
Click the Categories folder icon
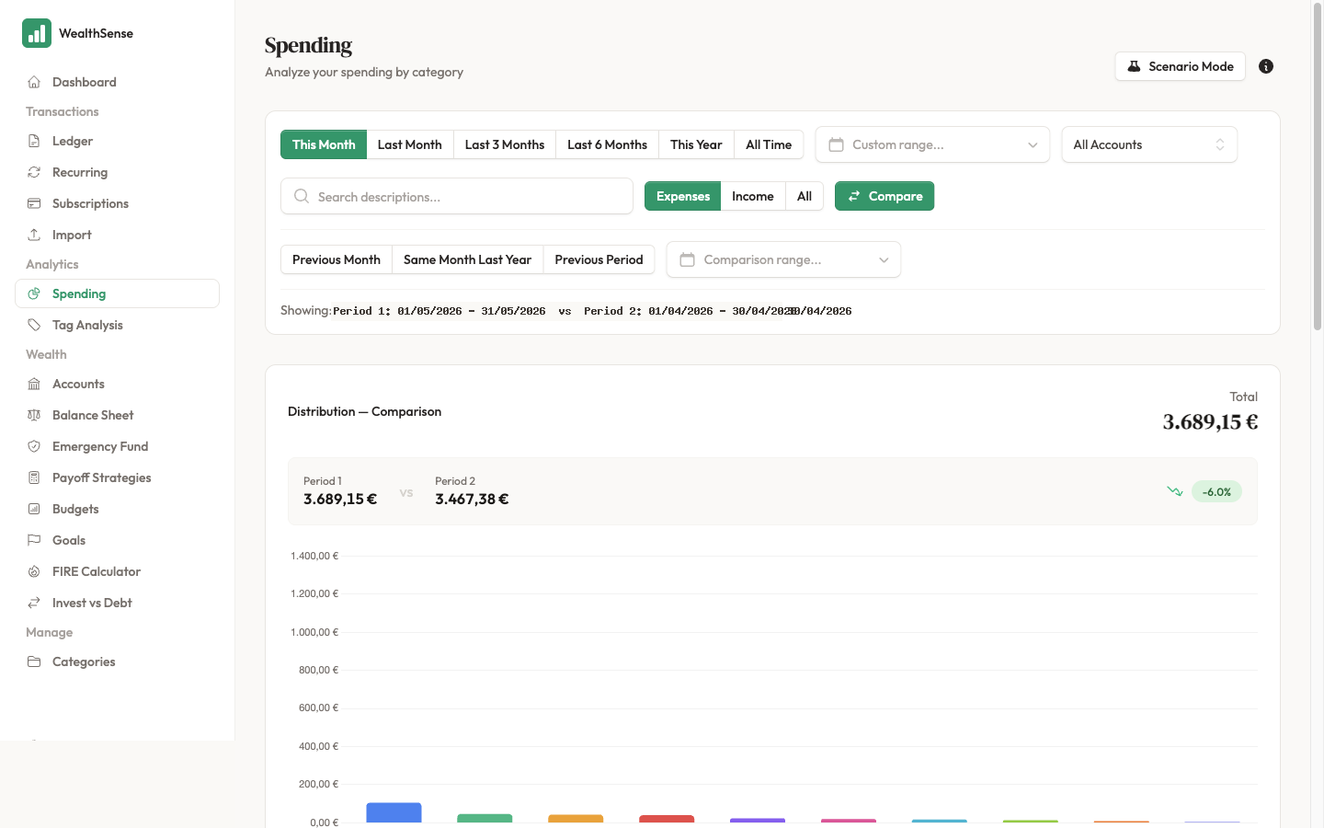[x=34, y=661]
